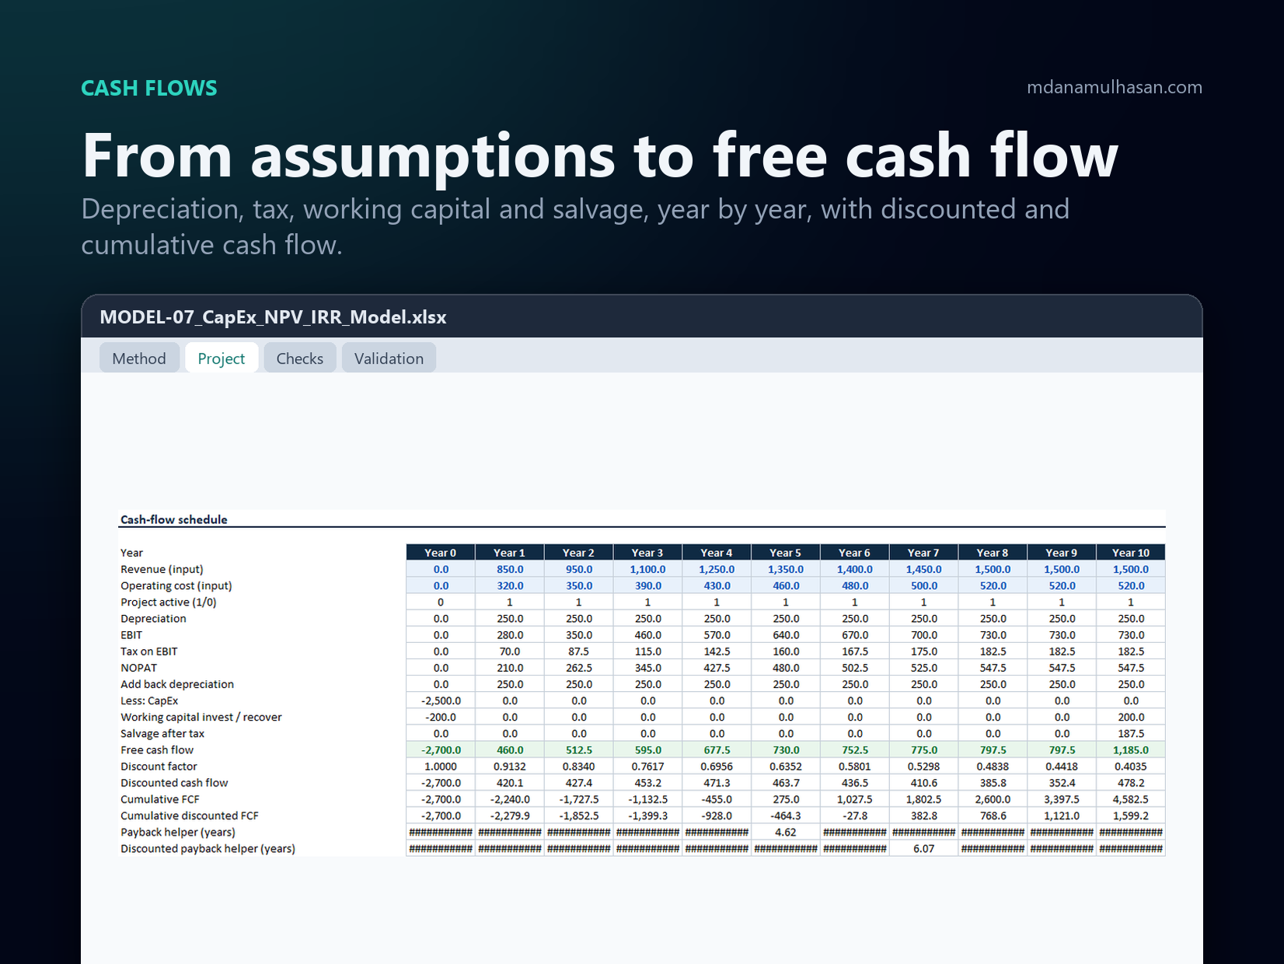This screenshot has height=964, width=1284.
Task: Click the MODEL-07_CapEx_NPV_IRR_Model.xlsx file title
Action: pyautogui.click(x=273, y=317)
